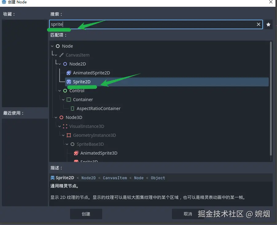Collapse the Node2D branch
Image resolution: width=277 pixels, height=225 pixels.
point(60,64)
